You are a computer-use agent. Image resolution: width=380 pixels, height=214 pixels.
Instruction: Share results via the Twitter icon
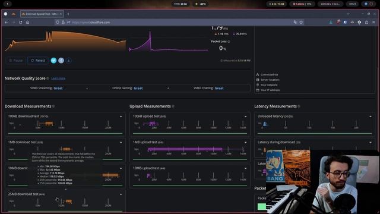coord(53,61)
